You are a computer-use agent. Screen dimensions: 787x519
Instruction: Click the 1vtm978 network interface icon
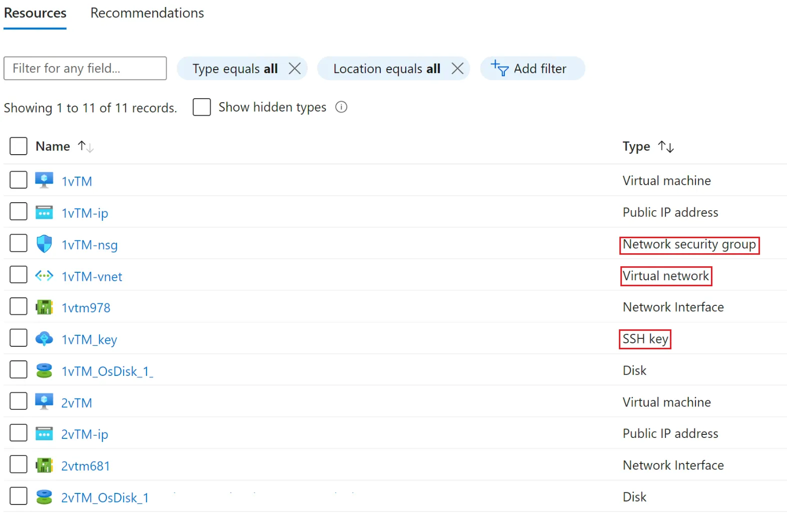44,307
